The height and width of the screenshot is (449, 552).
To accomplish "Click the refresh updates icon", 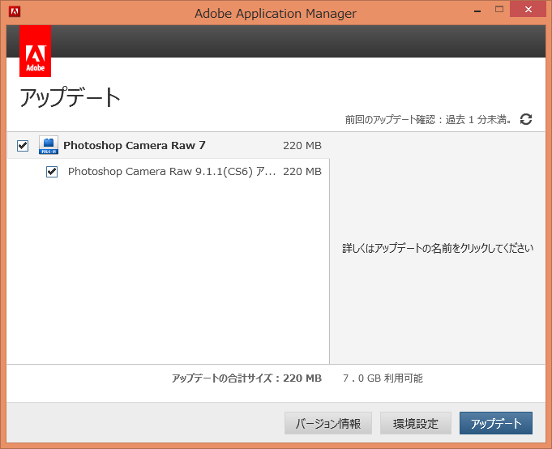I will coord(526,119).
